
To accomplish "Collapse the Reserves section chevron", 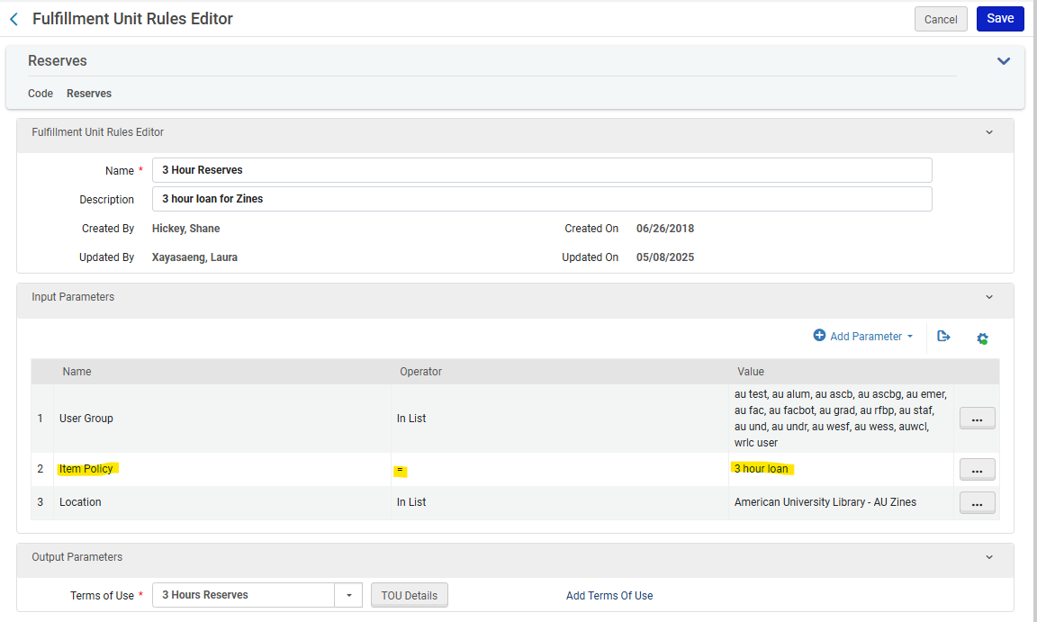I will [1003, 60].
